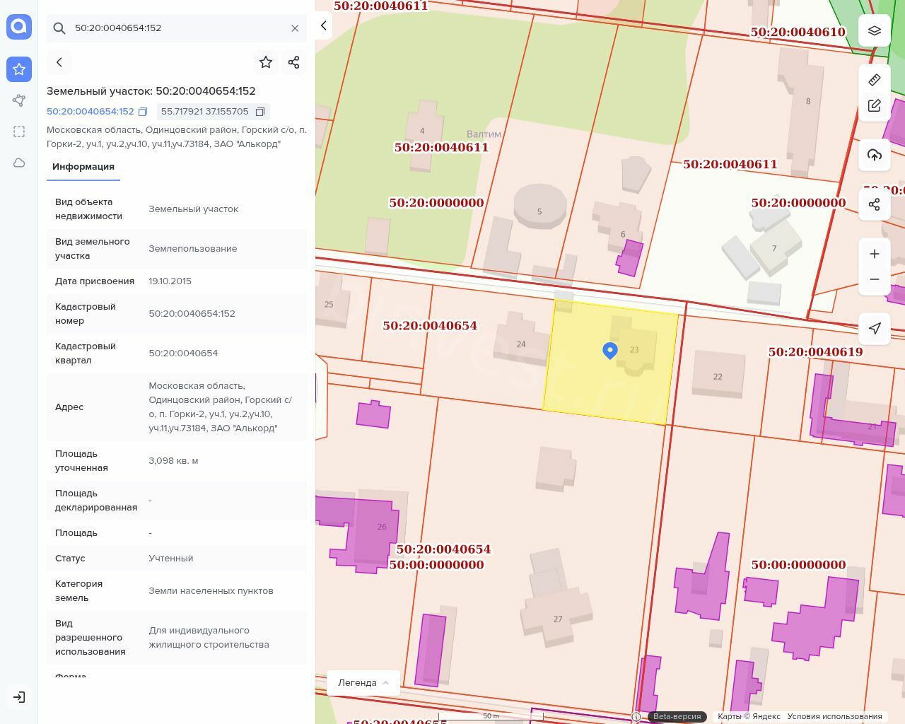Share the land parcel information
Image resolution: width=905 pixels, height=724 pixels.
point(294,62)
